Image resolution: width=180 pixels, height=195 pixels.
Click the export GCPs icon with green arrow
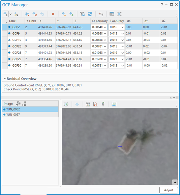coord(71,14)
